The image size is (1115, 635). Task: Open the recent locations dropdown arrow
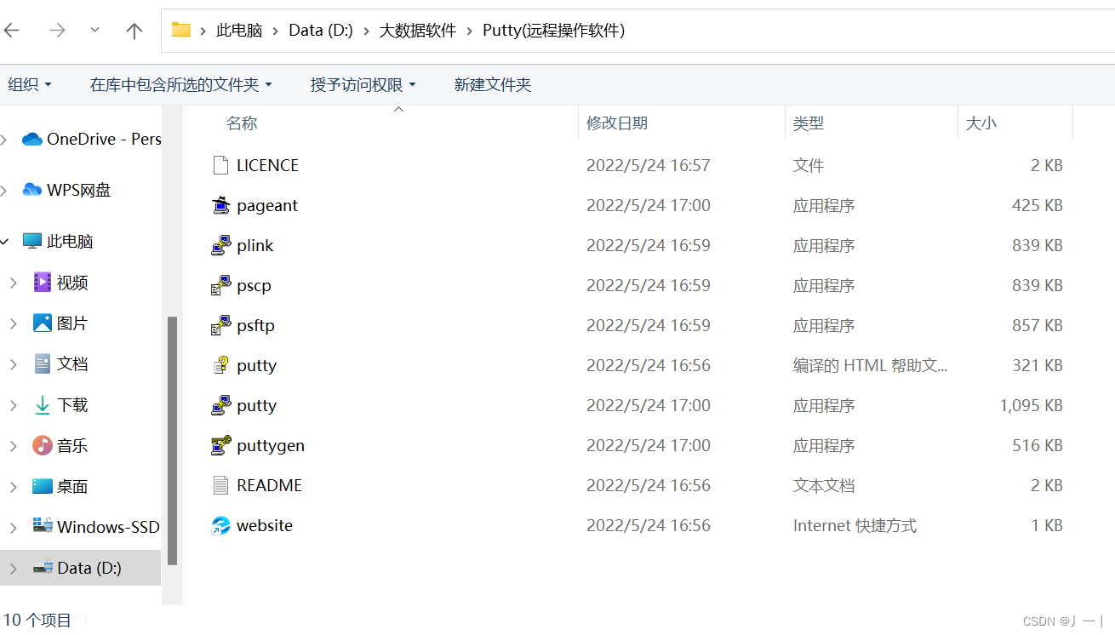point(95,30)
